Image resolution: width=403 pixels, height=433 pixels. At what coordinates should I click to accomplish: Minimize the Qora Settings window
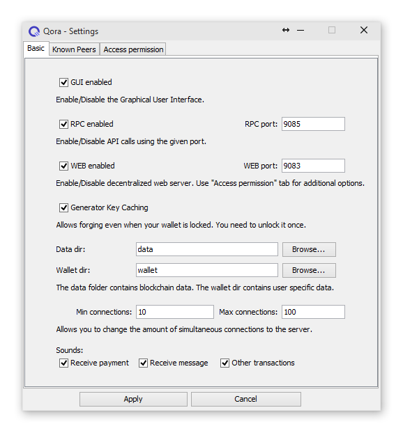(x=301, y=30)
